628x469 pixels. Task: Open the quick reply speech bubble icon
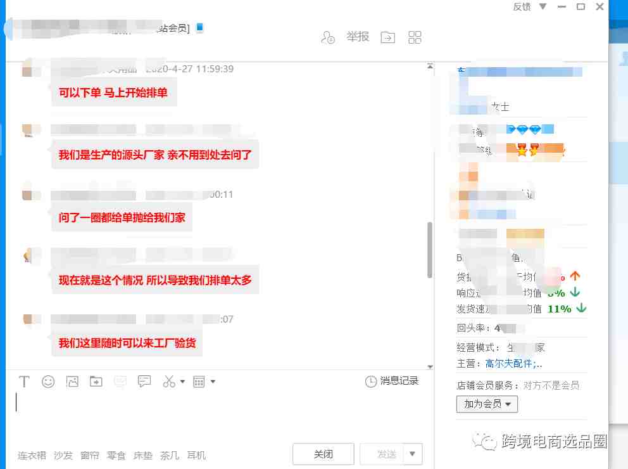pyautogui.click(x=144, y=381)
